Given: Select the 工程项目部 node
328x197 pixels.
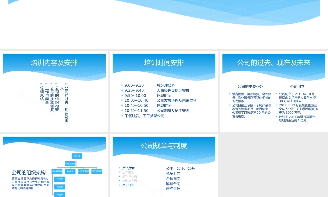Looking at the screenshot, I should tap(97, 171).
